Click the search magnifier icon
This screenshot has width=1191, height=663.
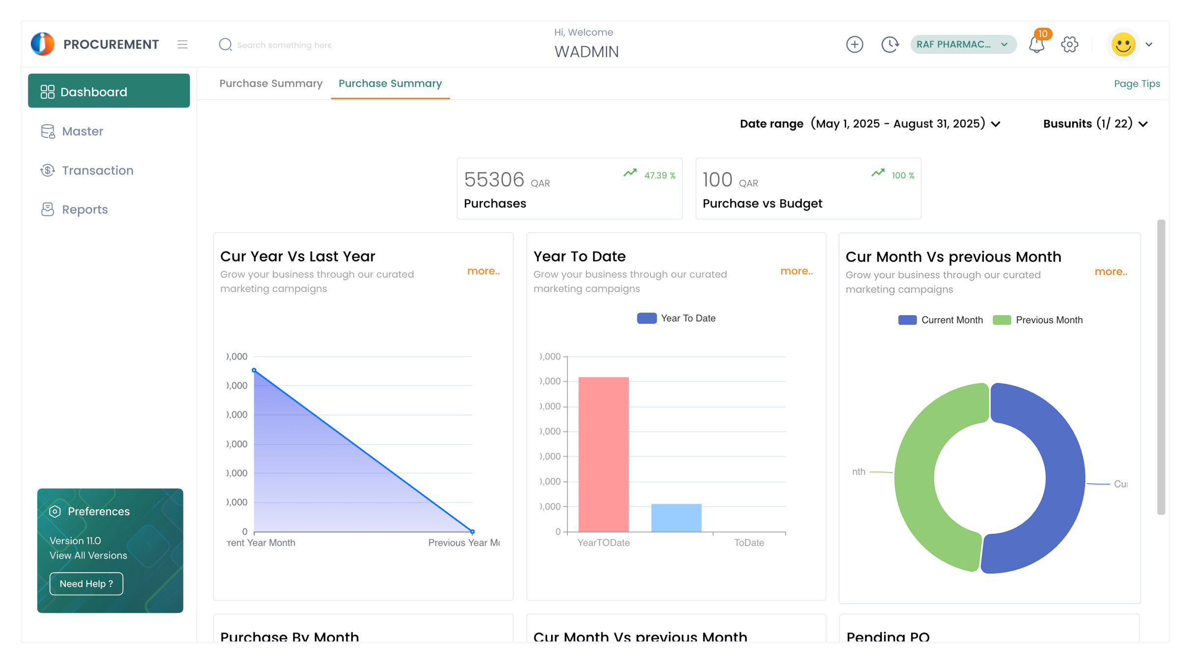pos(225,45)
